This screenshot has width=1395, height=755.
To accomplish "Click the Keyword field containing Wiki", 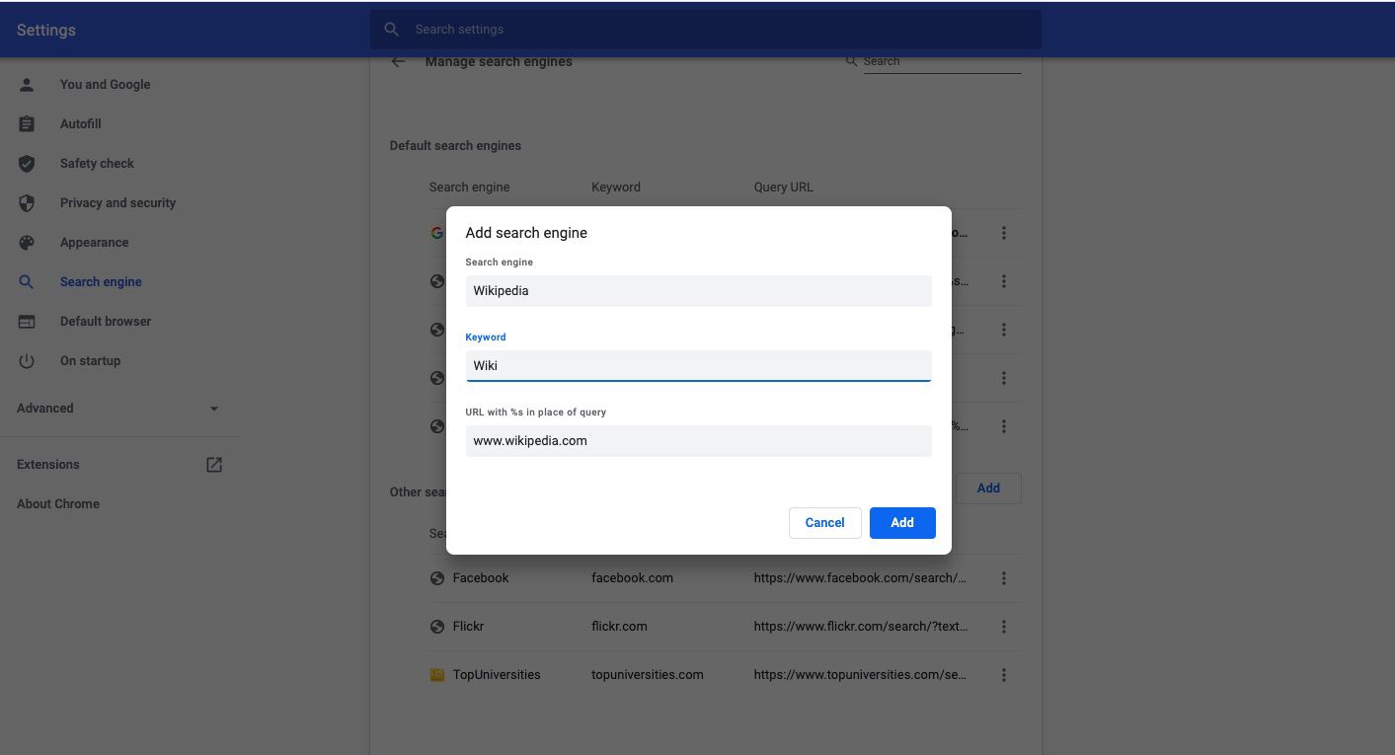I will coord(698,366).
